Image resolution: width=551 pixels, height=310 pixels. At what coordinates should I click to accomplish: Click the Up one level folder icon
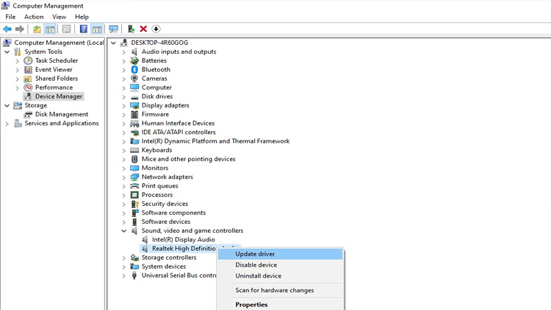click(x=37, y=29)
